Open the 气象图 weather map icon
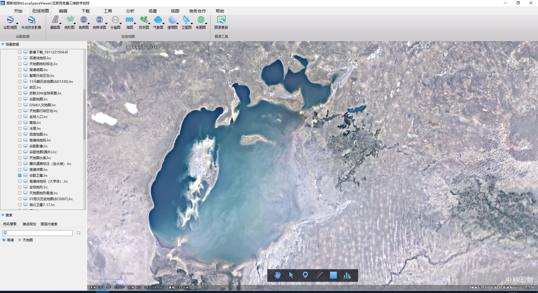The image size is (538, 293). (x=158, y=20)
